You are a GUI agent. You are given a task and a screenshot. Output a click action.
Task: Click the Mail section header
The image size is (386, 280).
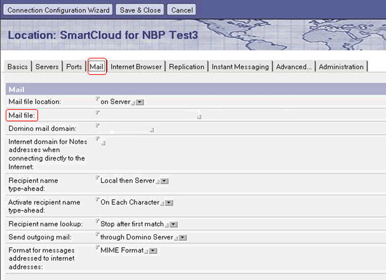coord(17,90)
